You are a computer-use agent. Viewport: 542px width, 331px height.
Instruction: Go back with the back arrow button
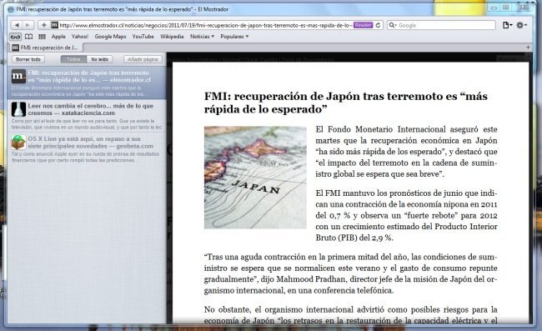coord(16,25)
